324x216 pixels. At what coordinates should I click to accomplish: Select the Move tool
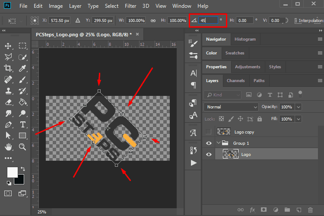pos(8,46)
